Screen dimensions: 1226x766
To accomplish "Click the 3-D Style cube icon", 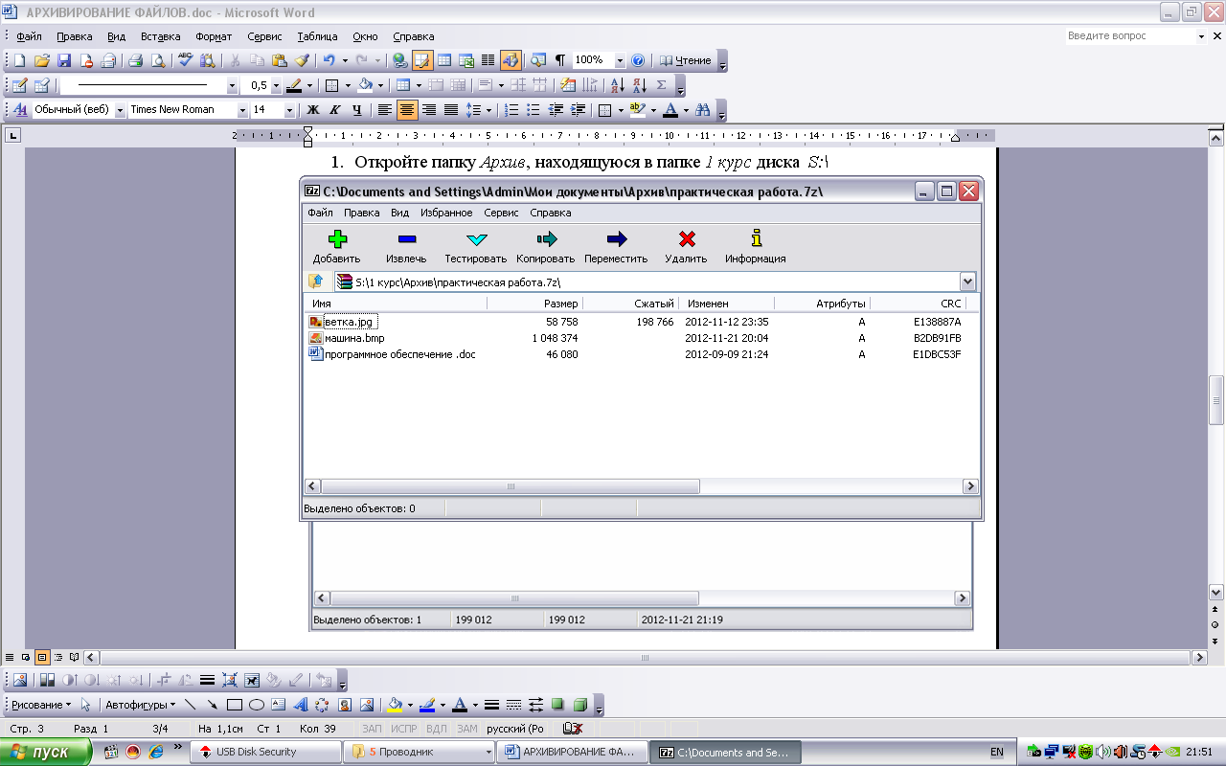I will pos(580,706).
